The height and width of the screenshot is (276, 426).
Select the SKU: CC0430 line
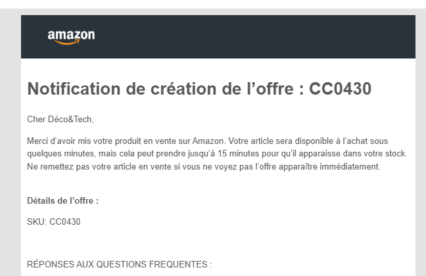point(54,221)
